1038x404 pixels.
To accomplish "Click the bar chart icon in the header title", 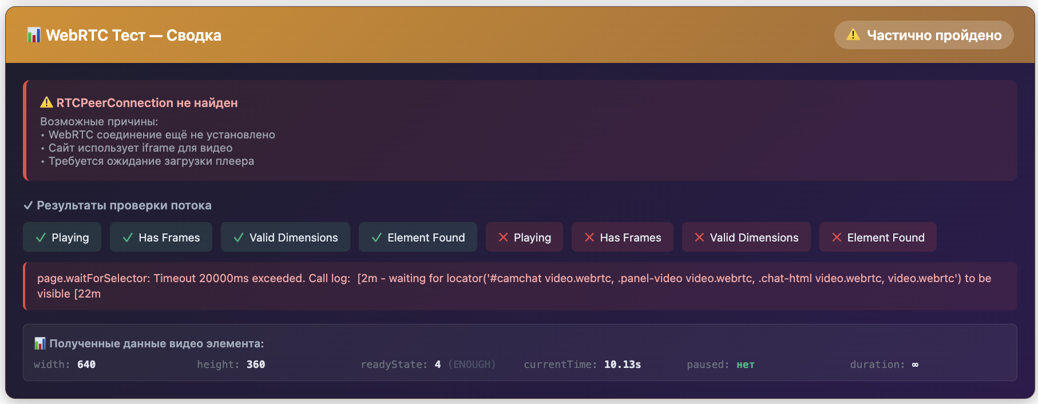I will click(34, 35).
